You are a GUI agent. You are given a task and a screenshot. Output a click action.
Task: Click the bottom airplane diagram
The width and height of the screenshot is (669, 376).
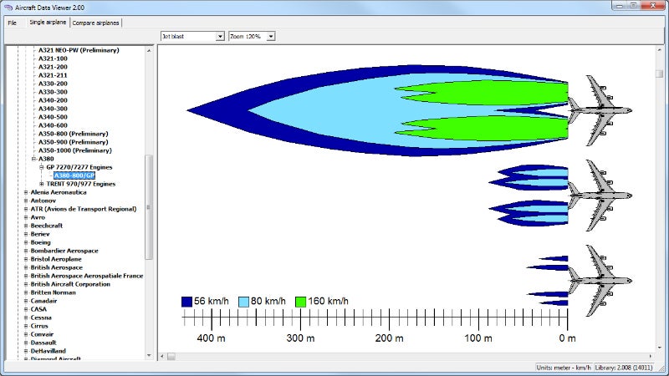tap(599, 280)
